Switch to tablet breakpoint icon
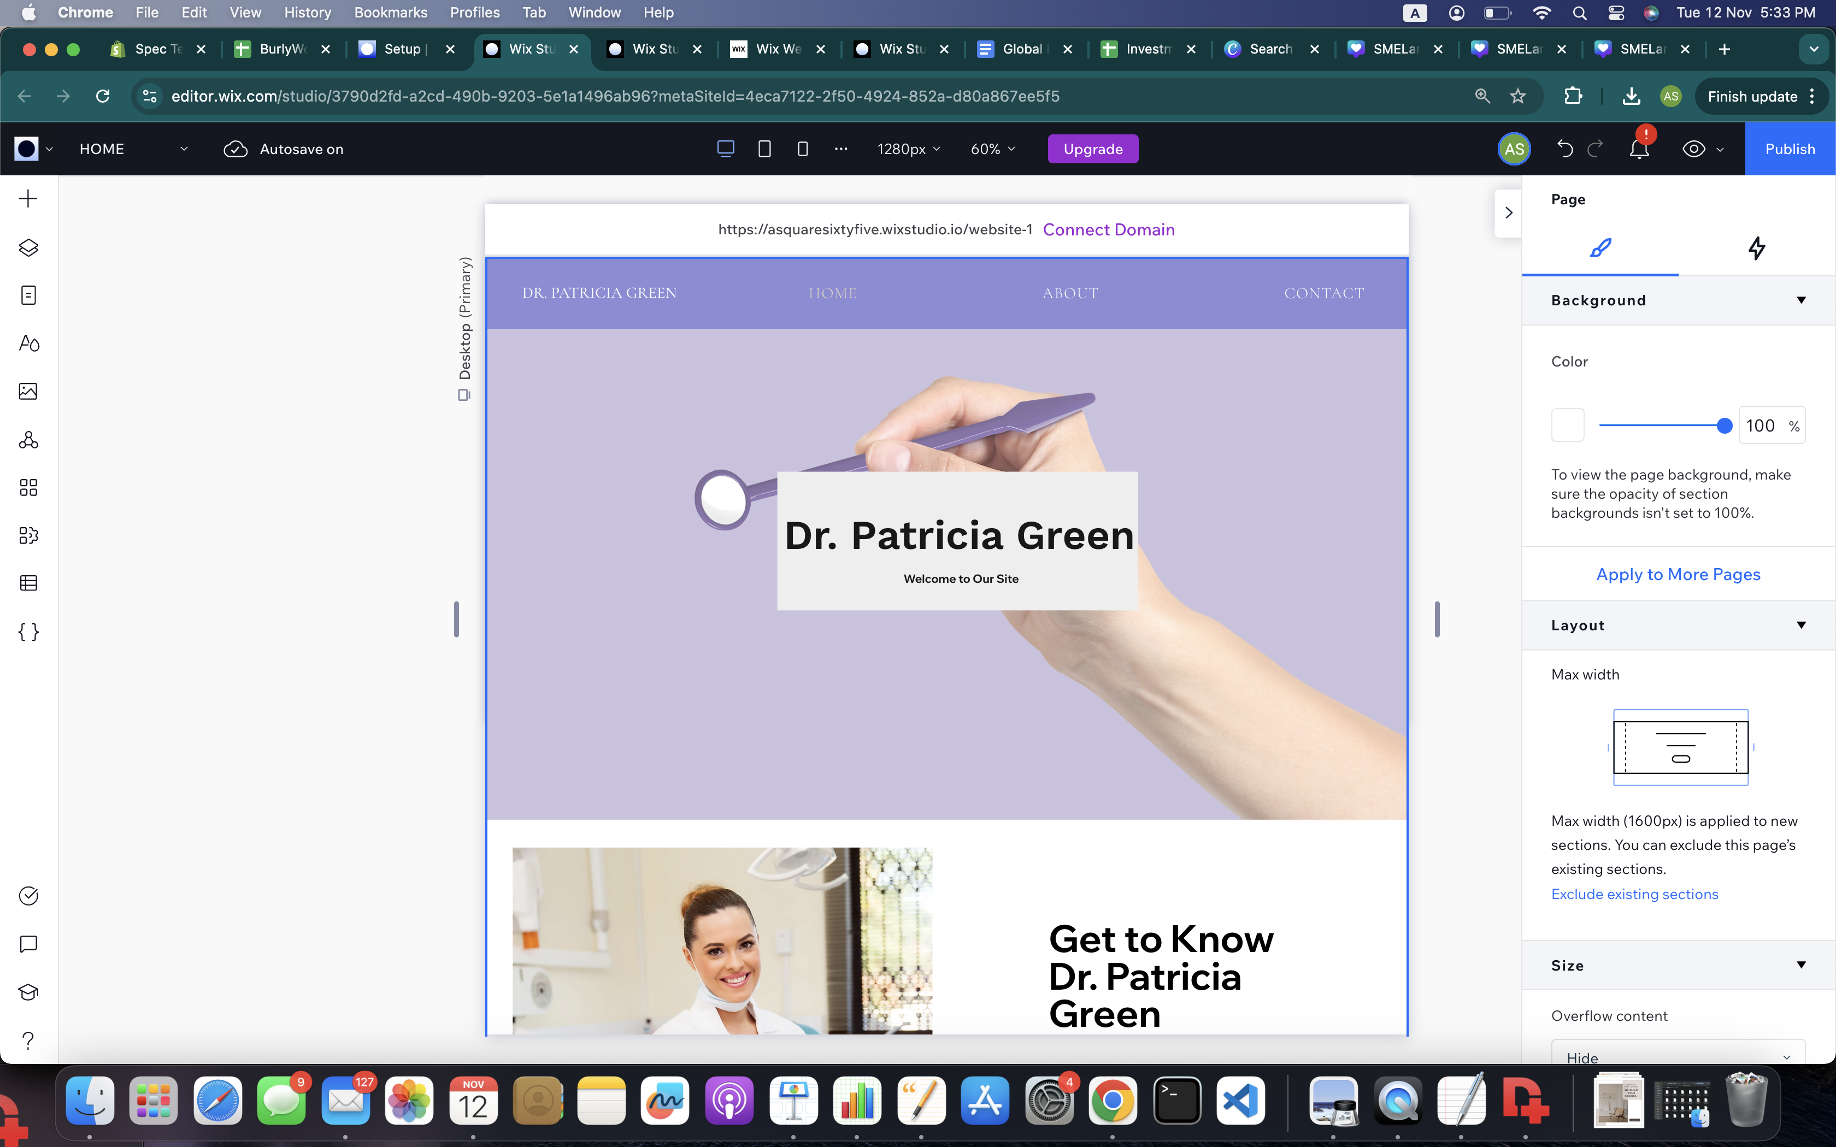 click(x=765, y=149)
